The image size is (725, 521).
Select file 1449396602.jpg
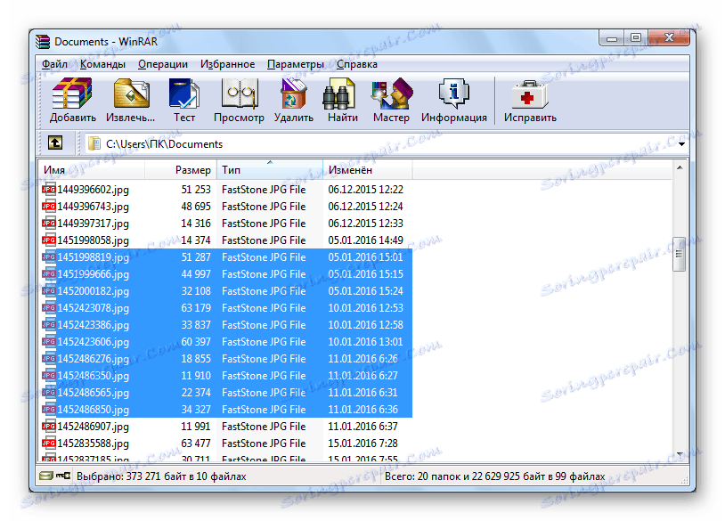pyautogui.click(x=93, y=190)
